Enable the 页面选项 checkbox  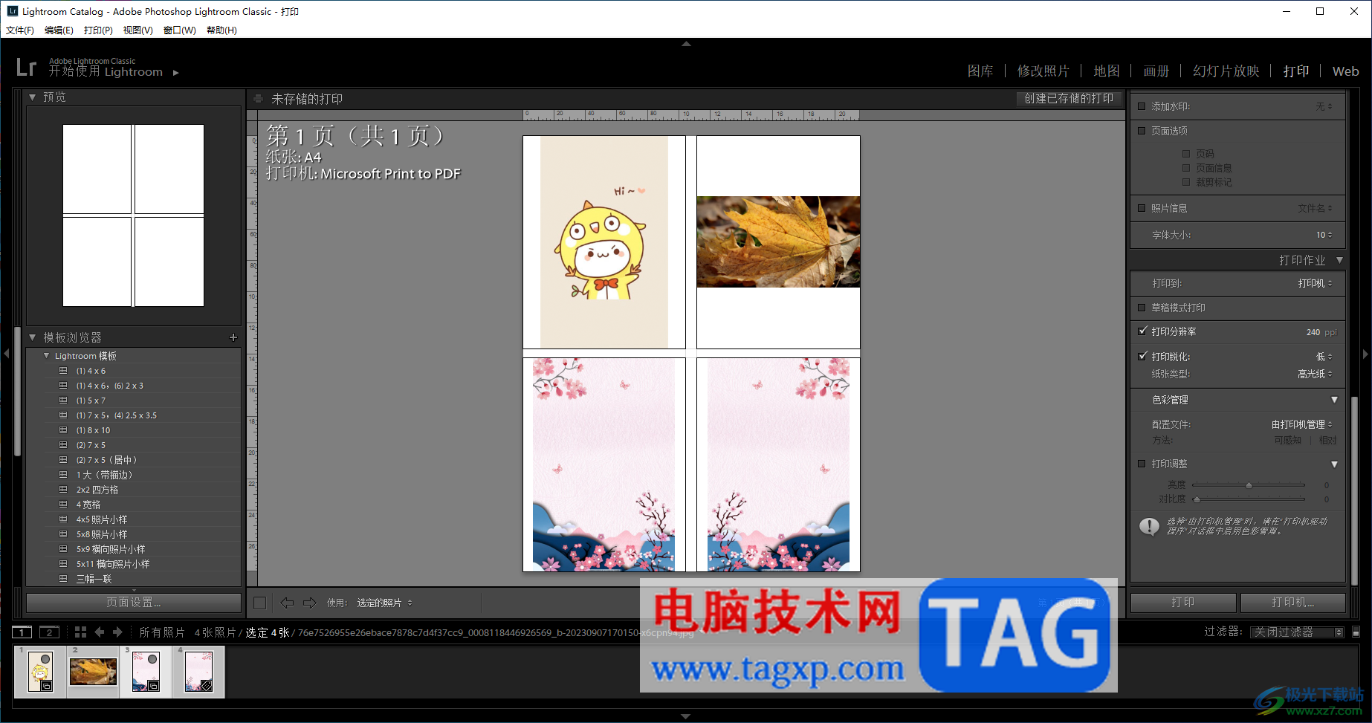click(1142, 131)
